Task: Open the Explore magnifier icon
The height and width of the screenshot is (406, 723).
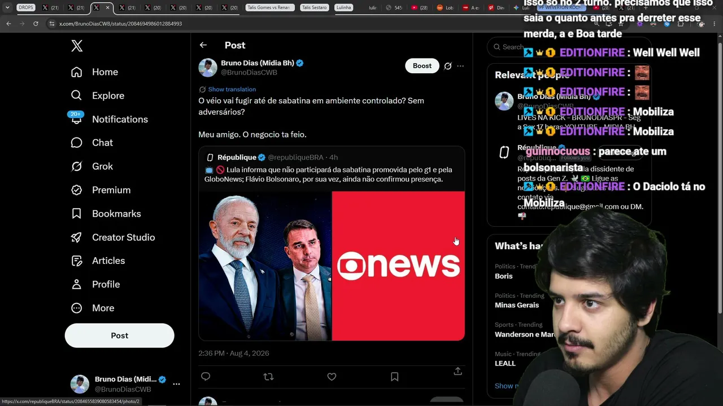Action: click(77, 96)
